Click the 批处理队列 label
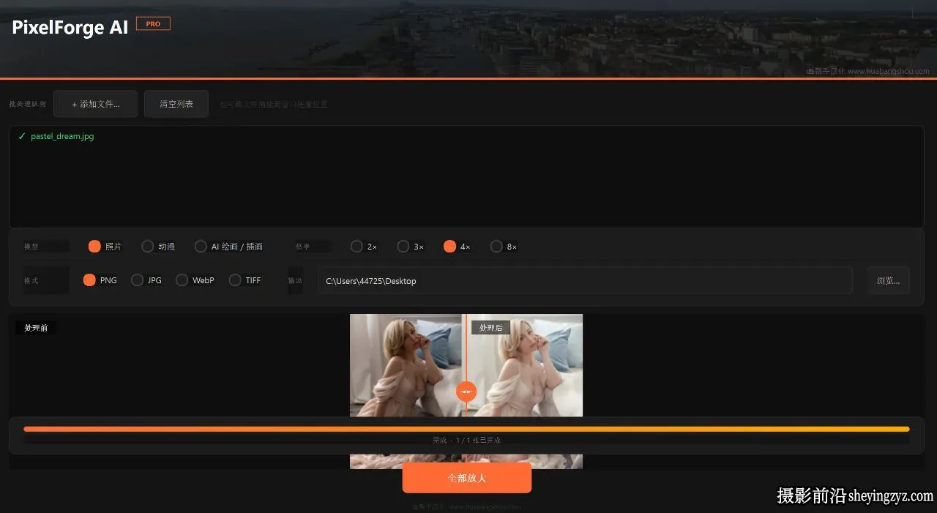Screen dimensions: 937x513 click(x=28, y=104)
